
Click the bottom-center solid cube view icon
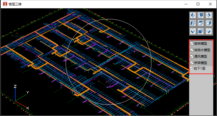click(201, 31)
